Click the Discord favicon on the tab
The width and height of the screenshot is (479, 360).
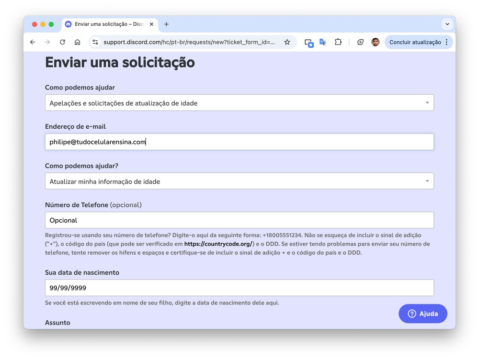pyautogui.click(x=68, y=24)
